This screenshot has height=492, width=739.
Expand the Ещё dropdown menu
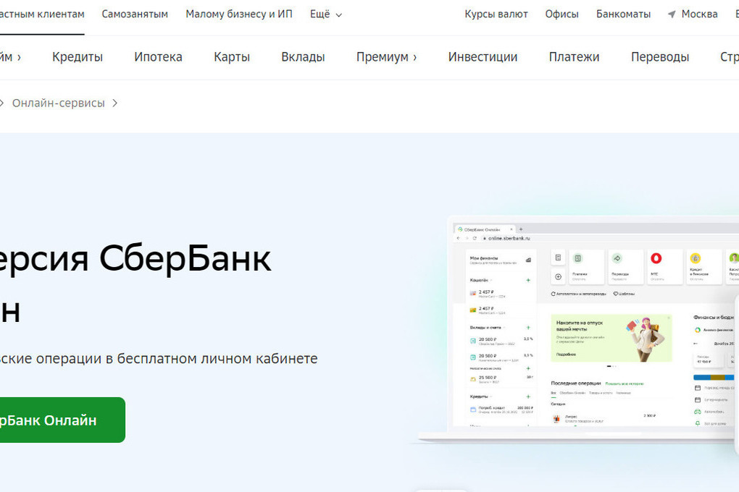(x=326, y=14)
